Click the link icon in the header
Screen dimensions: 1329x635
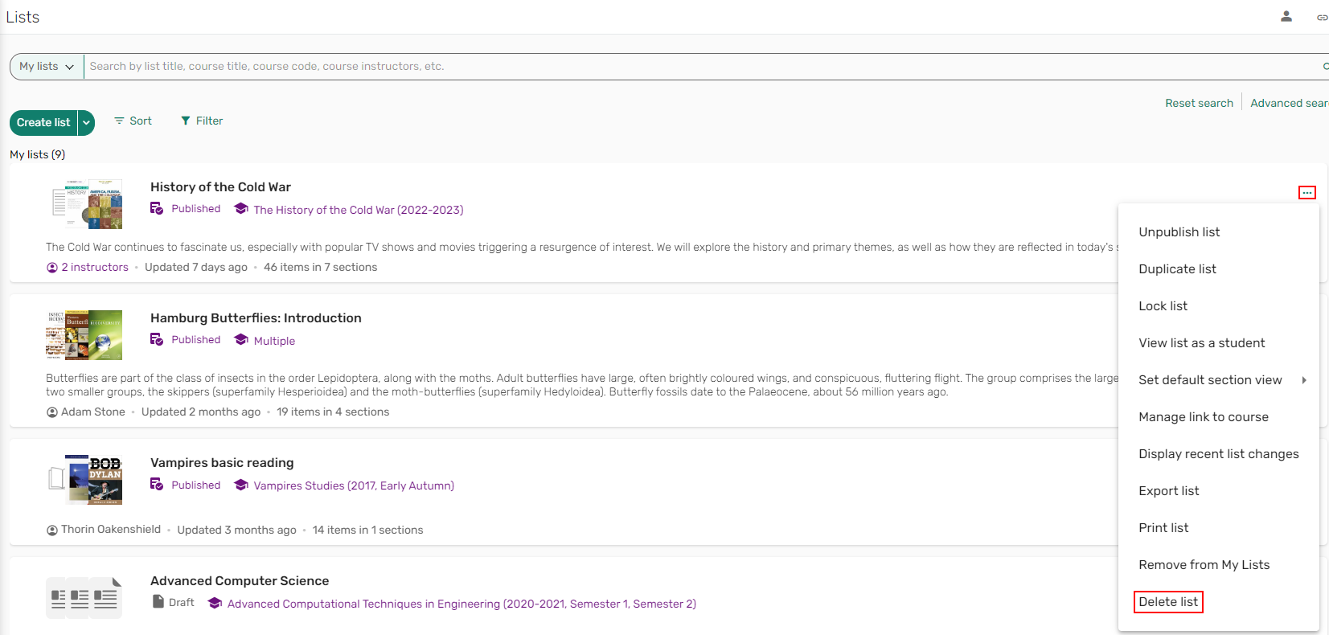pyautogui.click(x=1322, y=17)
